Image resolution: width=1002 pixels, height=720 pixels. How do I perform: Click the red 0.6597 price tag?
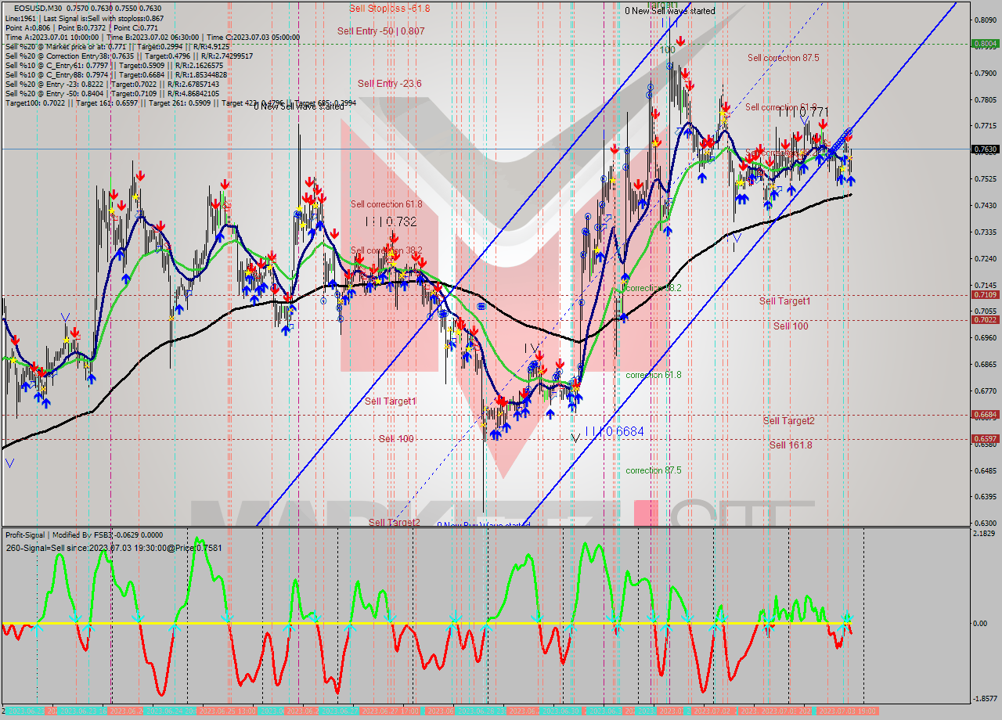click(x=984, y=438)
